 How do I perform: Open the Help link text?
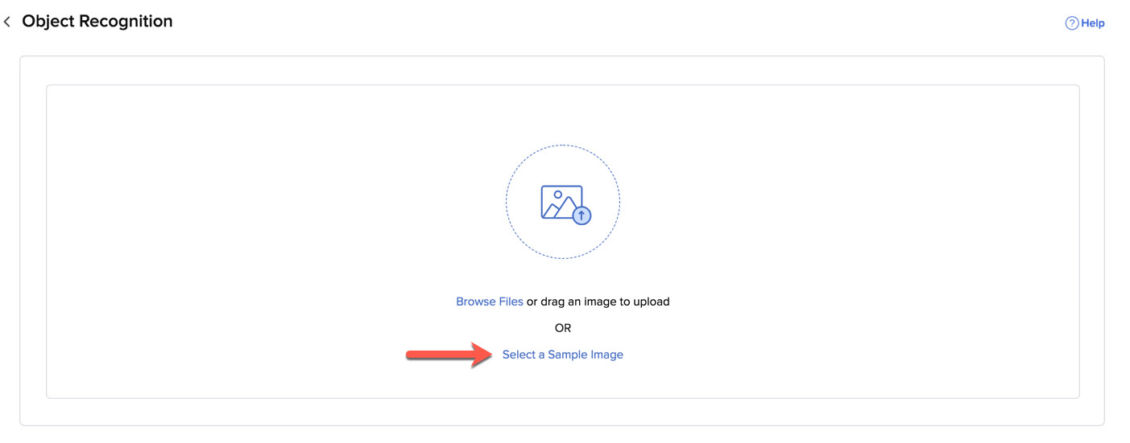[1093, 23]
